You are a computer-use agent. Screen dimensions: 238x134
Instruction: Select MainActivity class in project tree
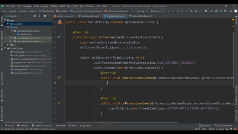pos(24,34)
